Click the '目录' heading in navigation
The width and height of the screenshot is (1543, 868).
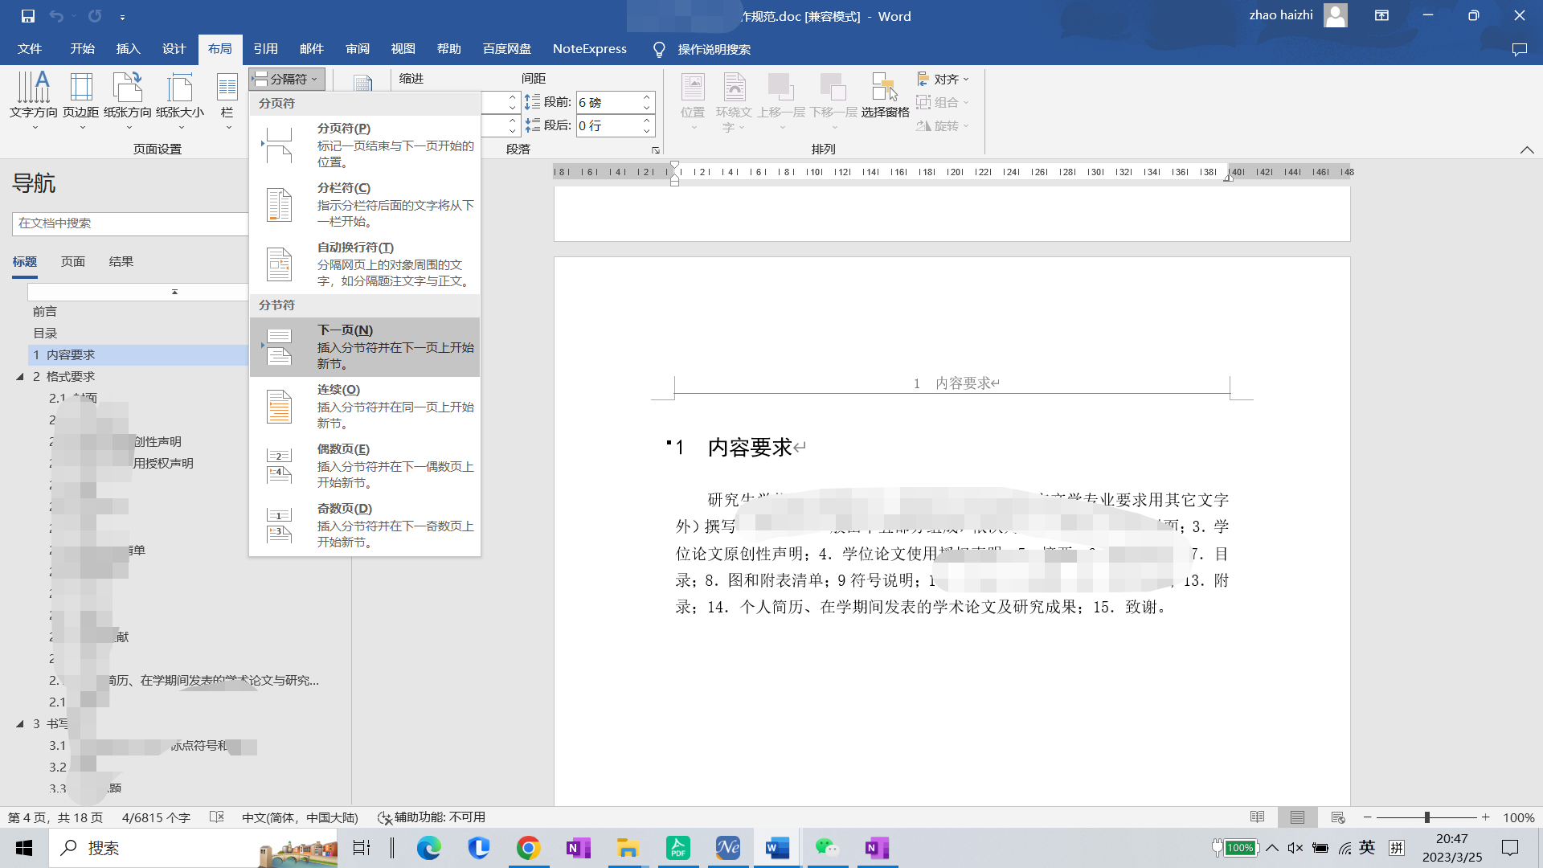coord(45,334)
